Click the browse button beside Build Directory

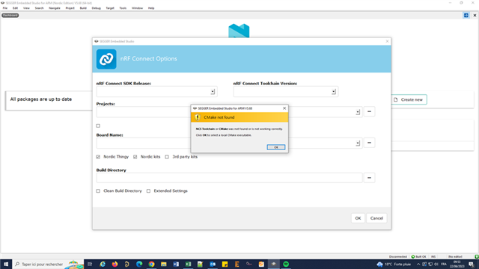point(369,178)
